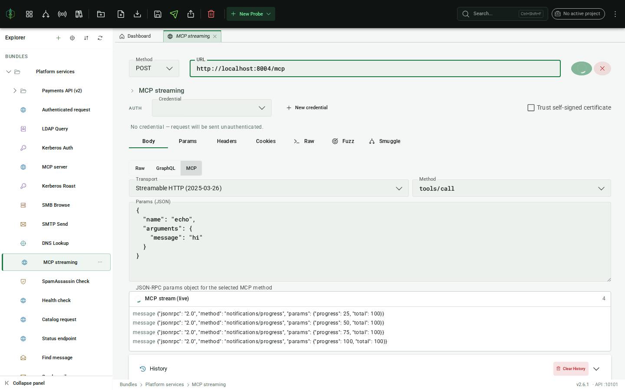This screenshot has width=625, height=390.
Task: Send request with green paper plane icon
Action: (x=174, y=14)
